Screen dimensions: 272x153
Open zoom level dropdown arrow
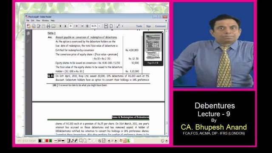coord(99,26)
